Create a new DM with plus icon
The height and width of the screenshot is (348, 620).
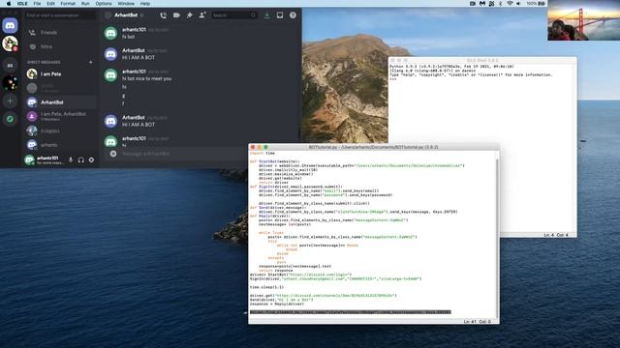pos(90,62)
